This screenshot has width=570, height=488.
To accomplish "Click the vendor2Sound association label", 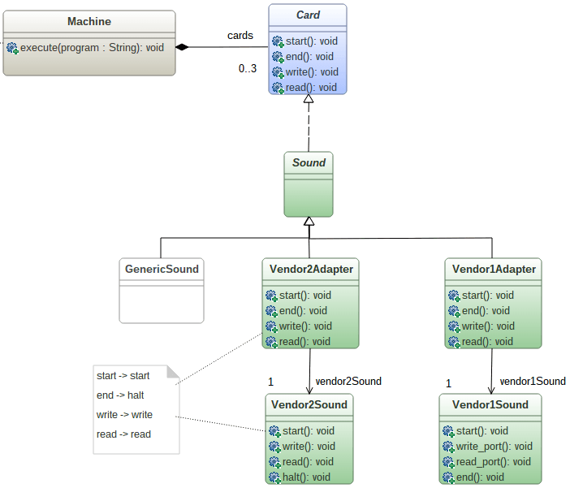I will [348, 381].
